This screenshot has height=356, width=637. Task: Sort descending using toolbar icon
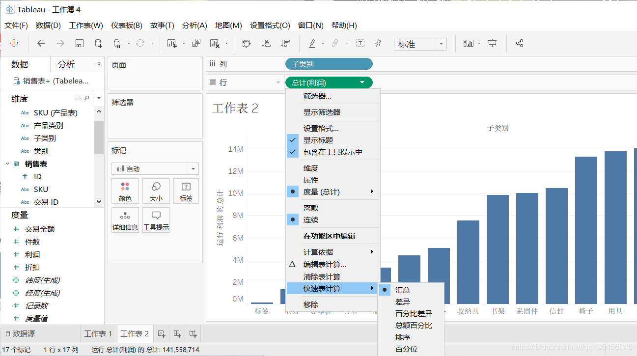tap(285, 43)
